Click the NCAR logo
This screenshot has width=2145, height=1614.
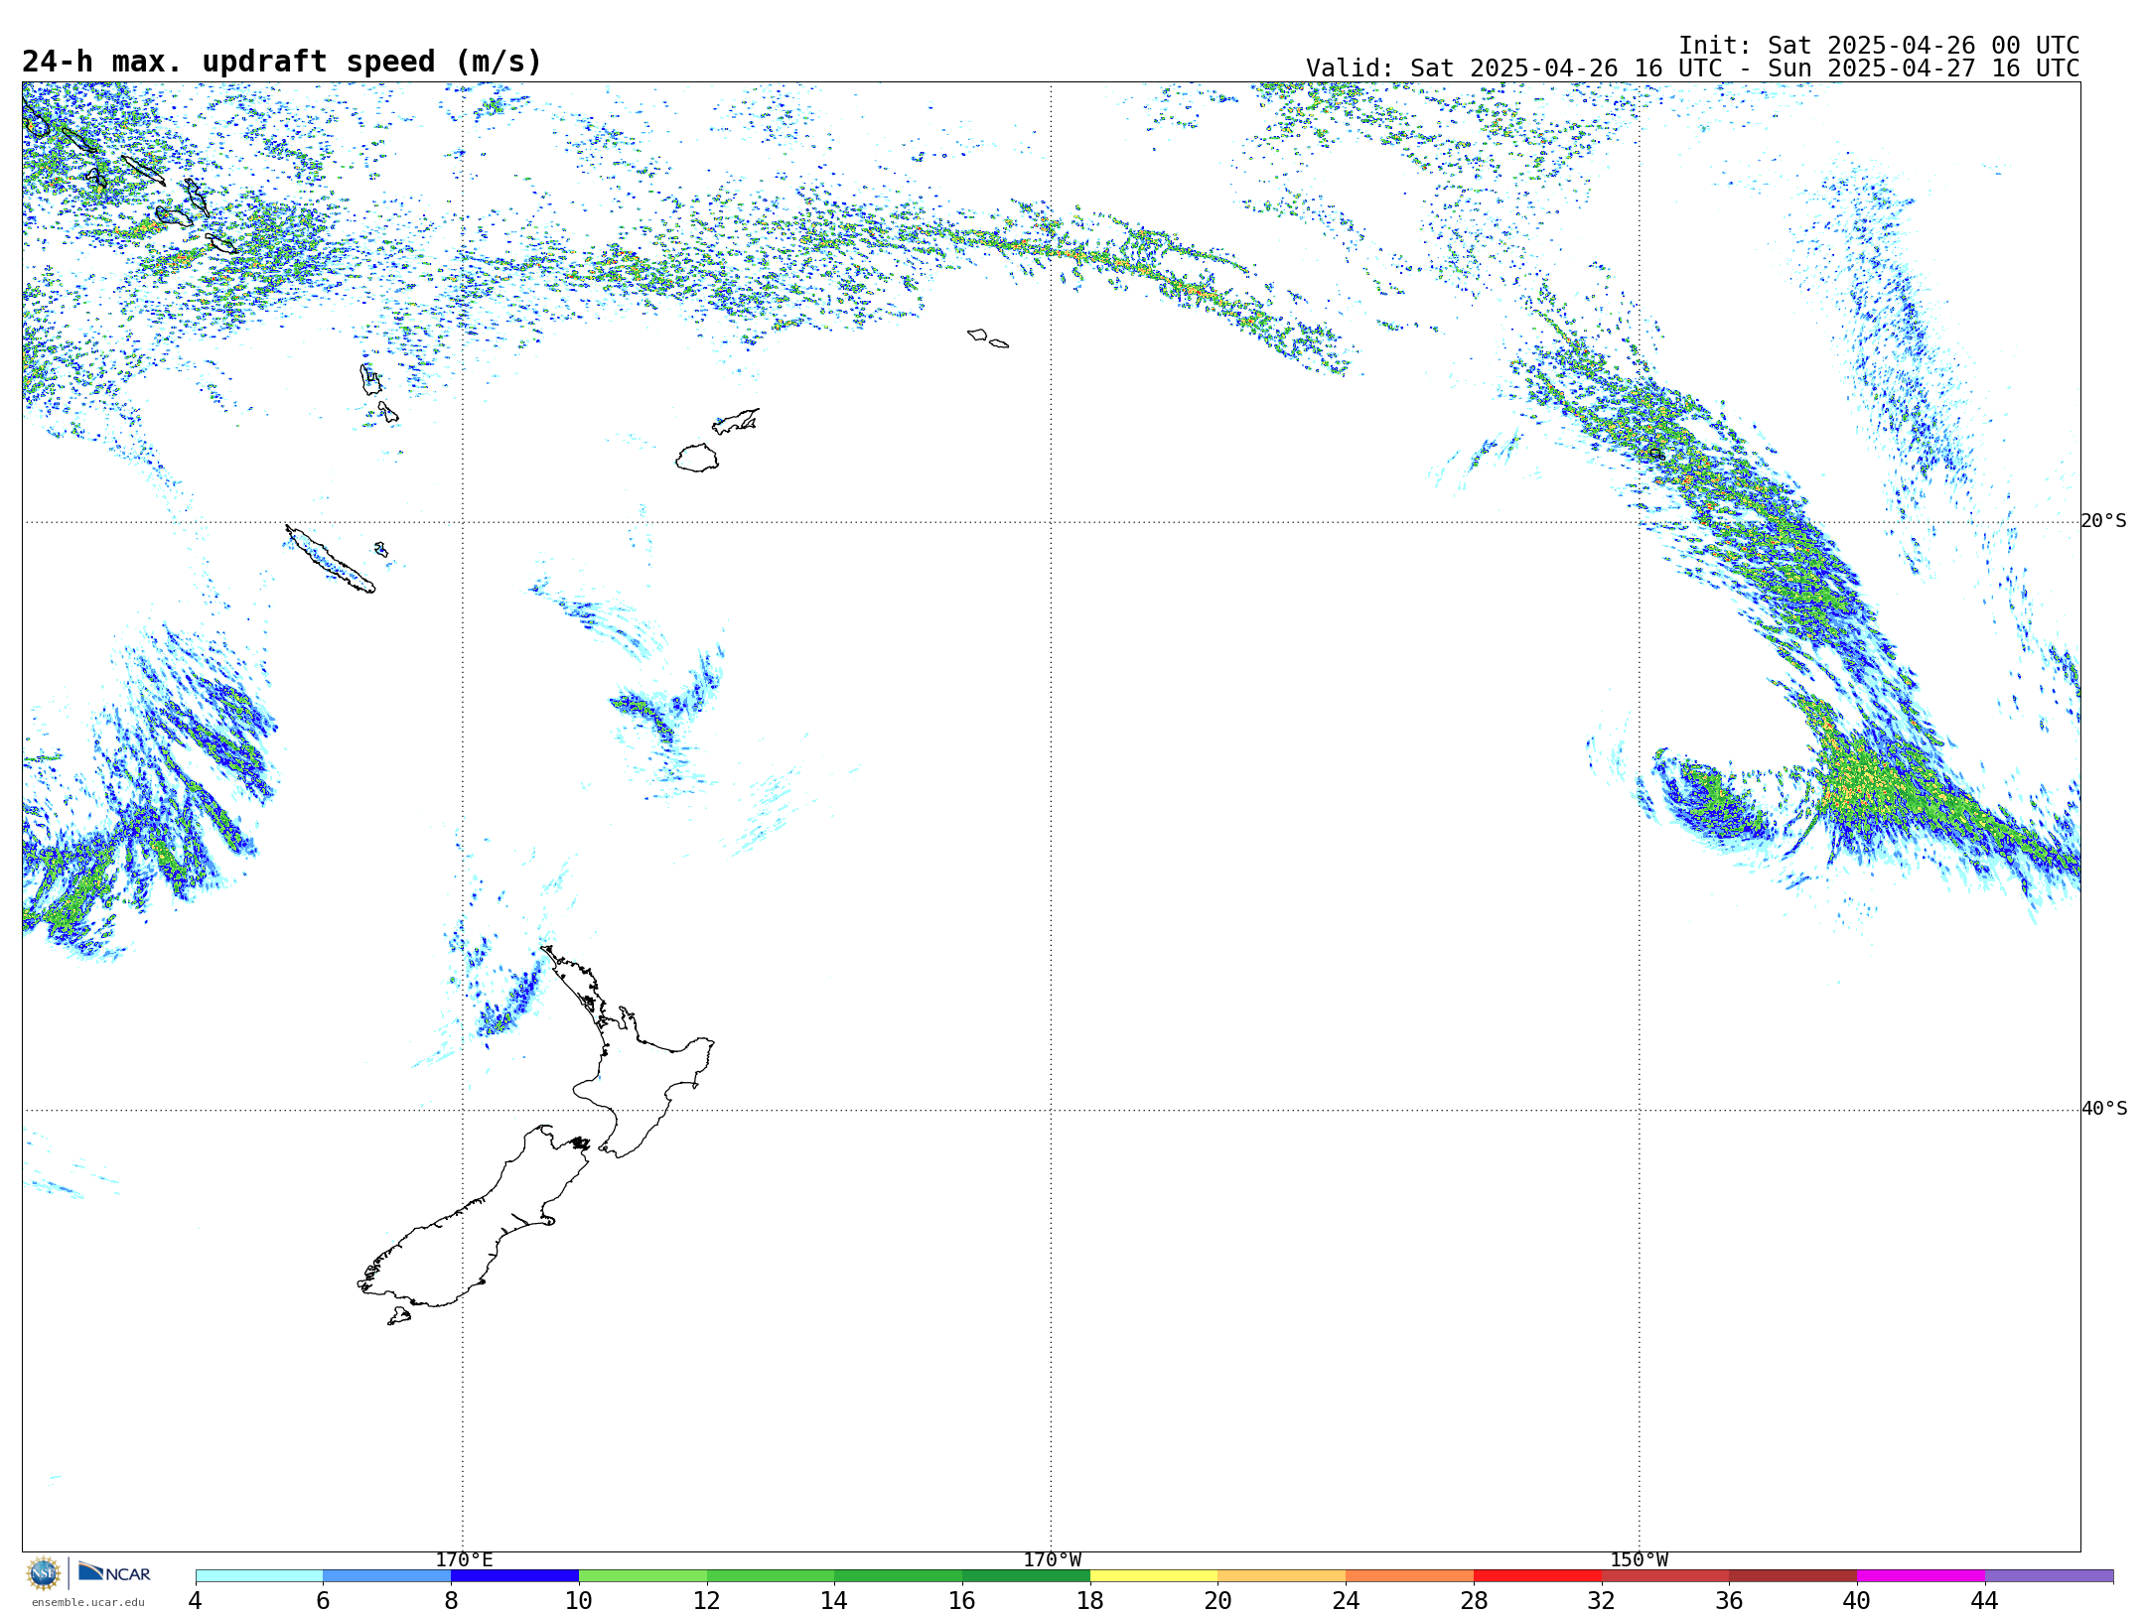pos(114,1572)
